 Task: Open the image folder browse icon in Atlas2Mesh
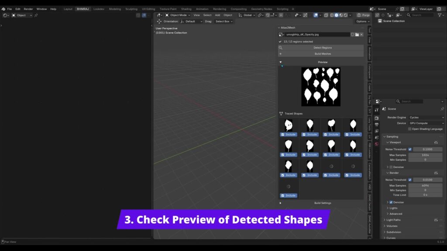[x=357, y=35]
